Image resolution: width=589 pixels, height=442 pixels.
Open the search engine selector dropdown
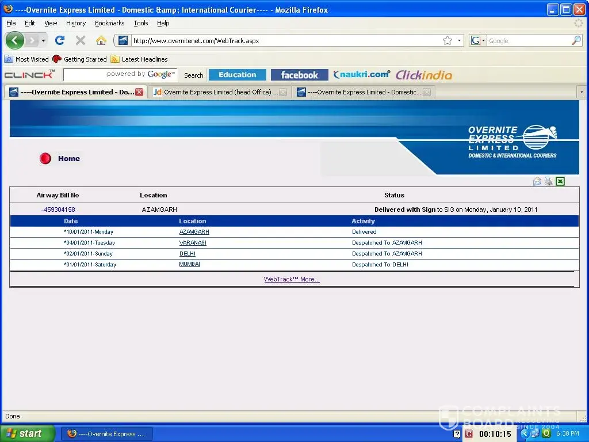(478, 41)
